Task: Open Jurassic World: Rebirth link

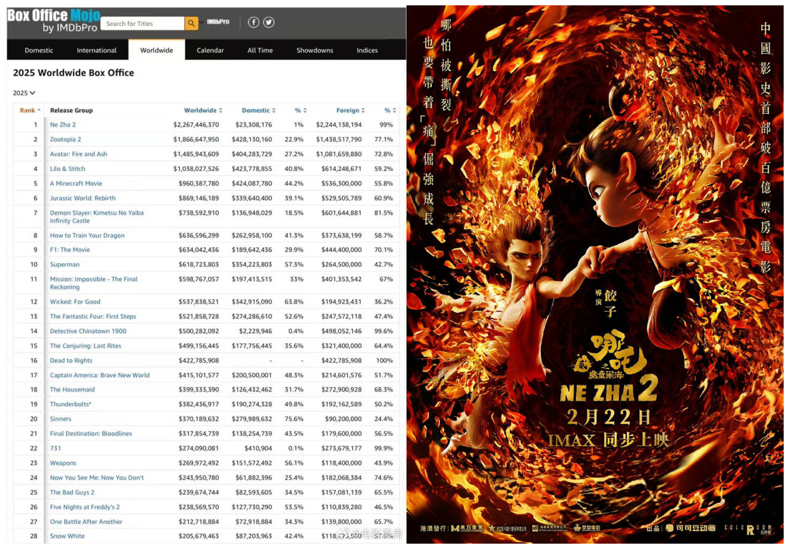Action: tap(82, 199)
